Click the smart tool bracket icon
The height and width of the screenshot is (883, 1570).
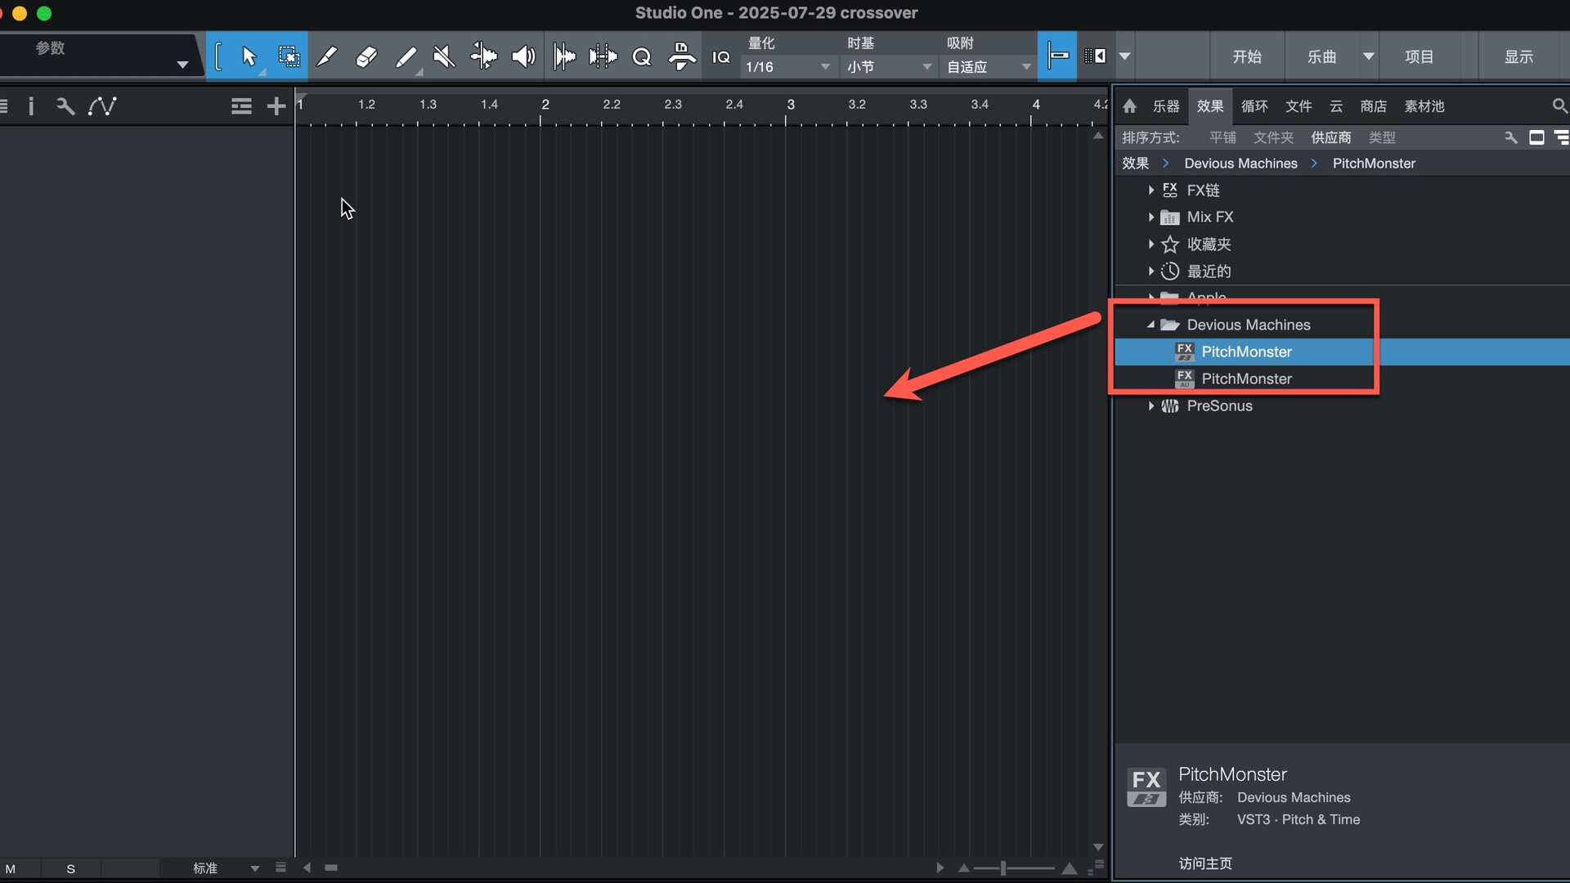coord(218,56)
